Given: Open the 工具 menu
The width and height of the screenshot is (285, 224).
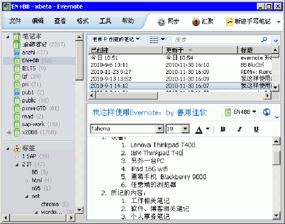Looking at the screenshot, I should tap(105, 21).
